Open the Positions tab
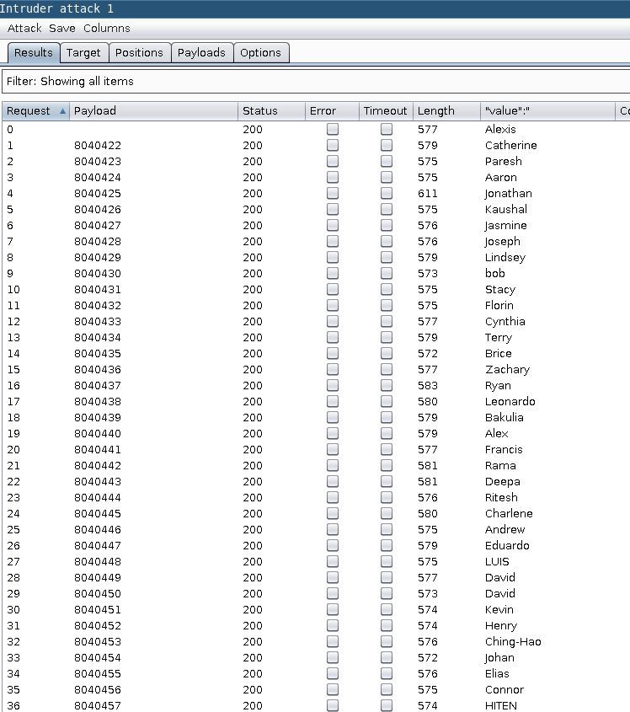Image resolution: width=630 pixels, height=712 pixels. point(139,53)
